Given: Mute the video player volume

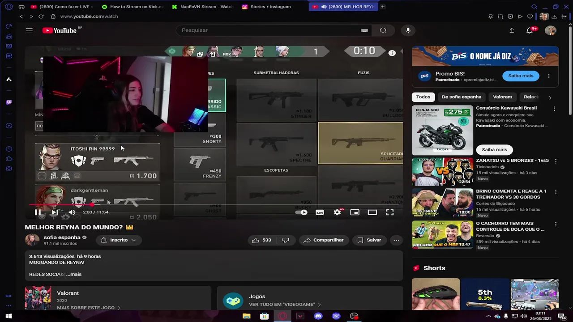Looking at the screenshot, I should click(x=72, y=212).
